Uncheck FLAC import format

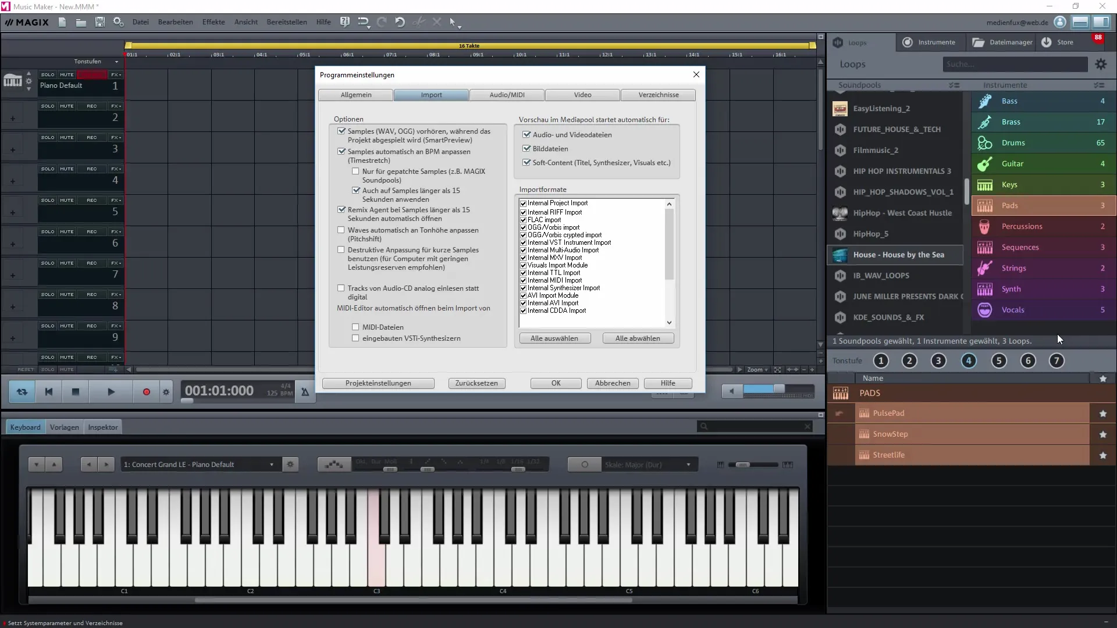point(523,220)
